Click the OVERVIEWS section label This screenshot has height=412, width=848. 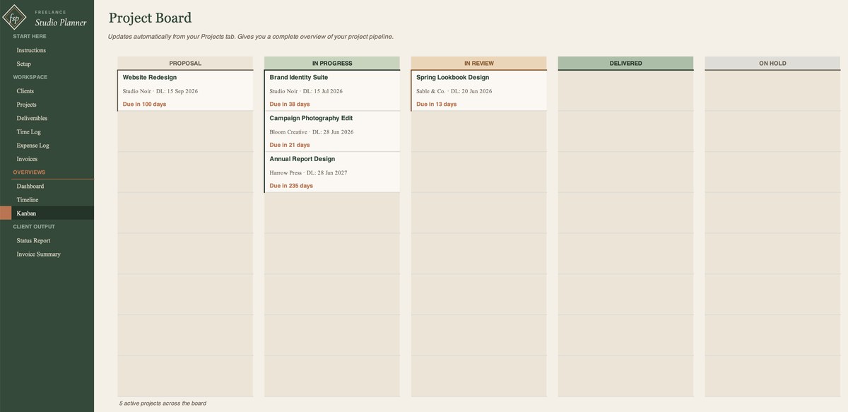29,172
